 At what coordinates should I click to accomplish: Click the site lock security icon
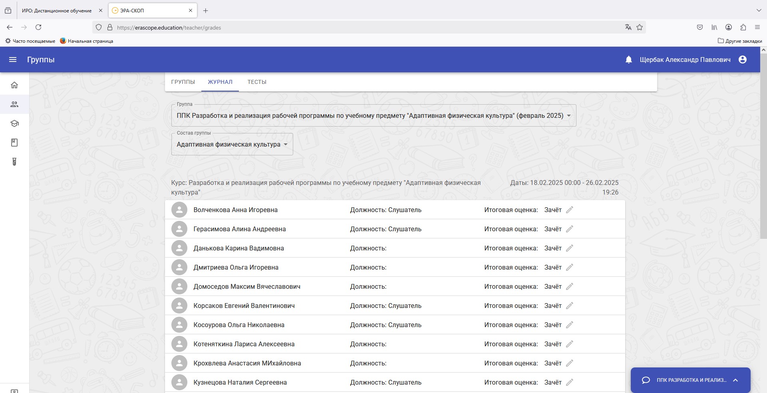(110, 27)
